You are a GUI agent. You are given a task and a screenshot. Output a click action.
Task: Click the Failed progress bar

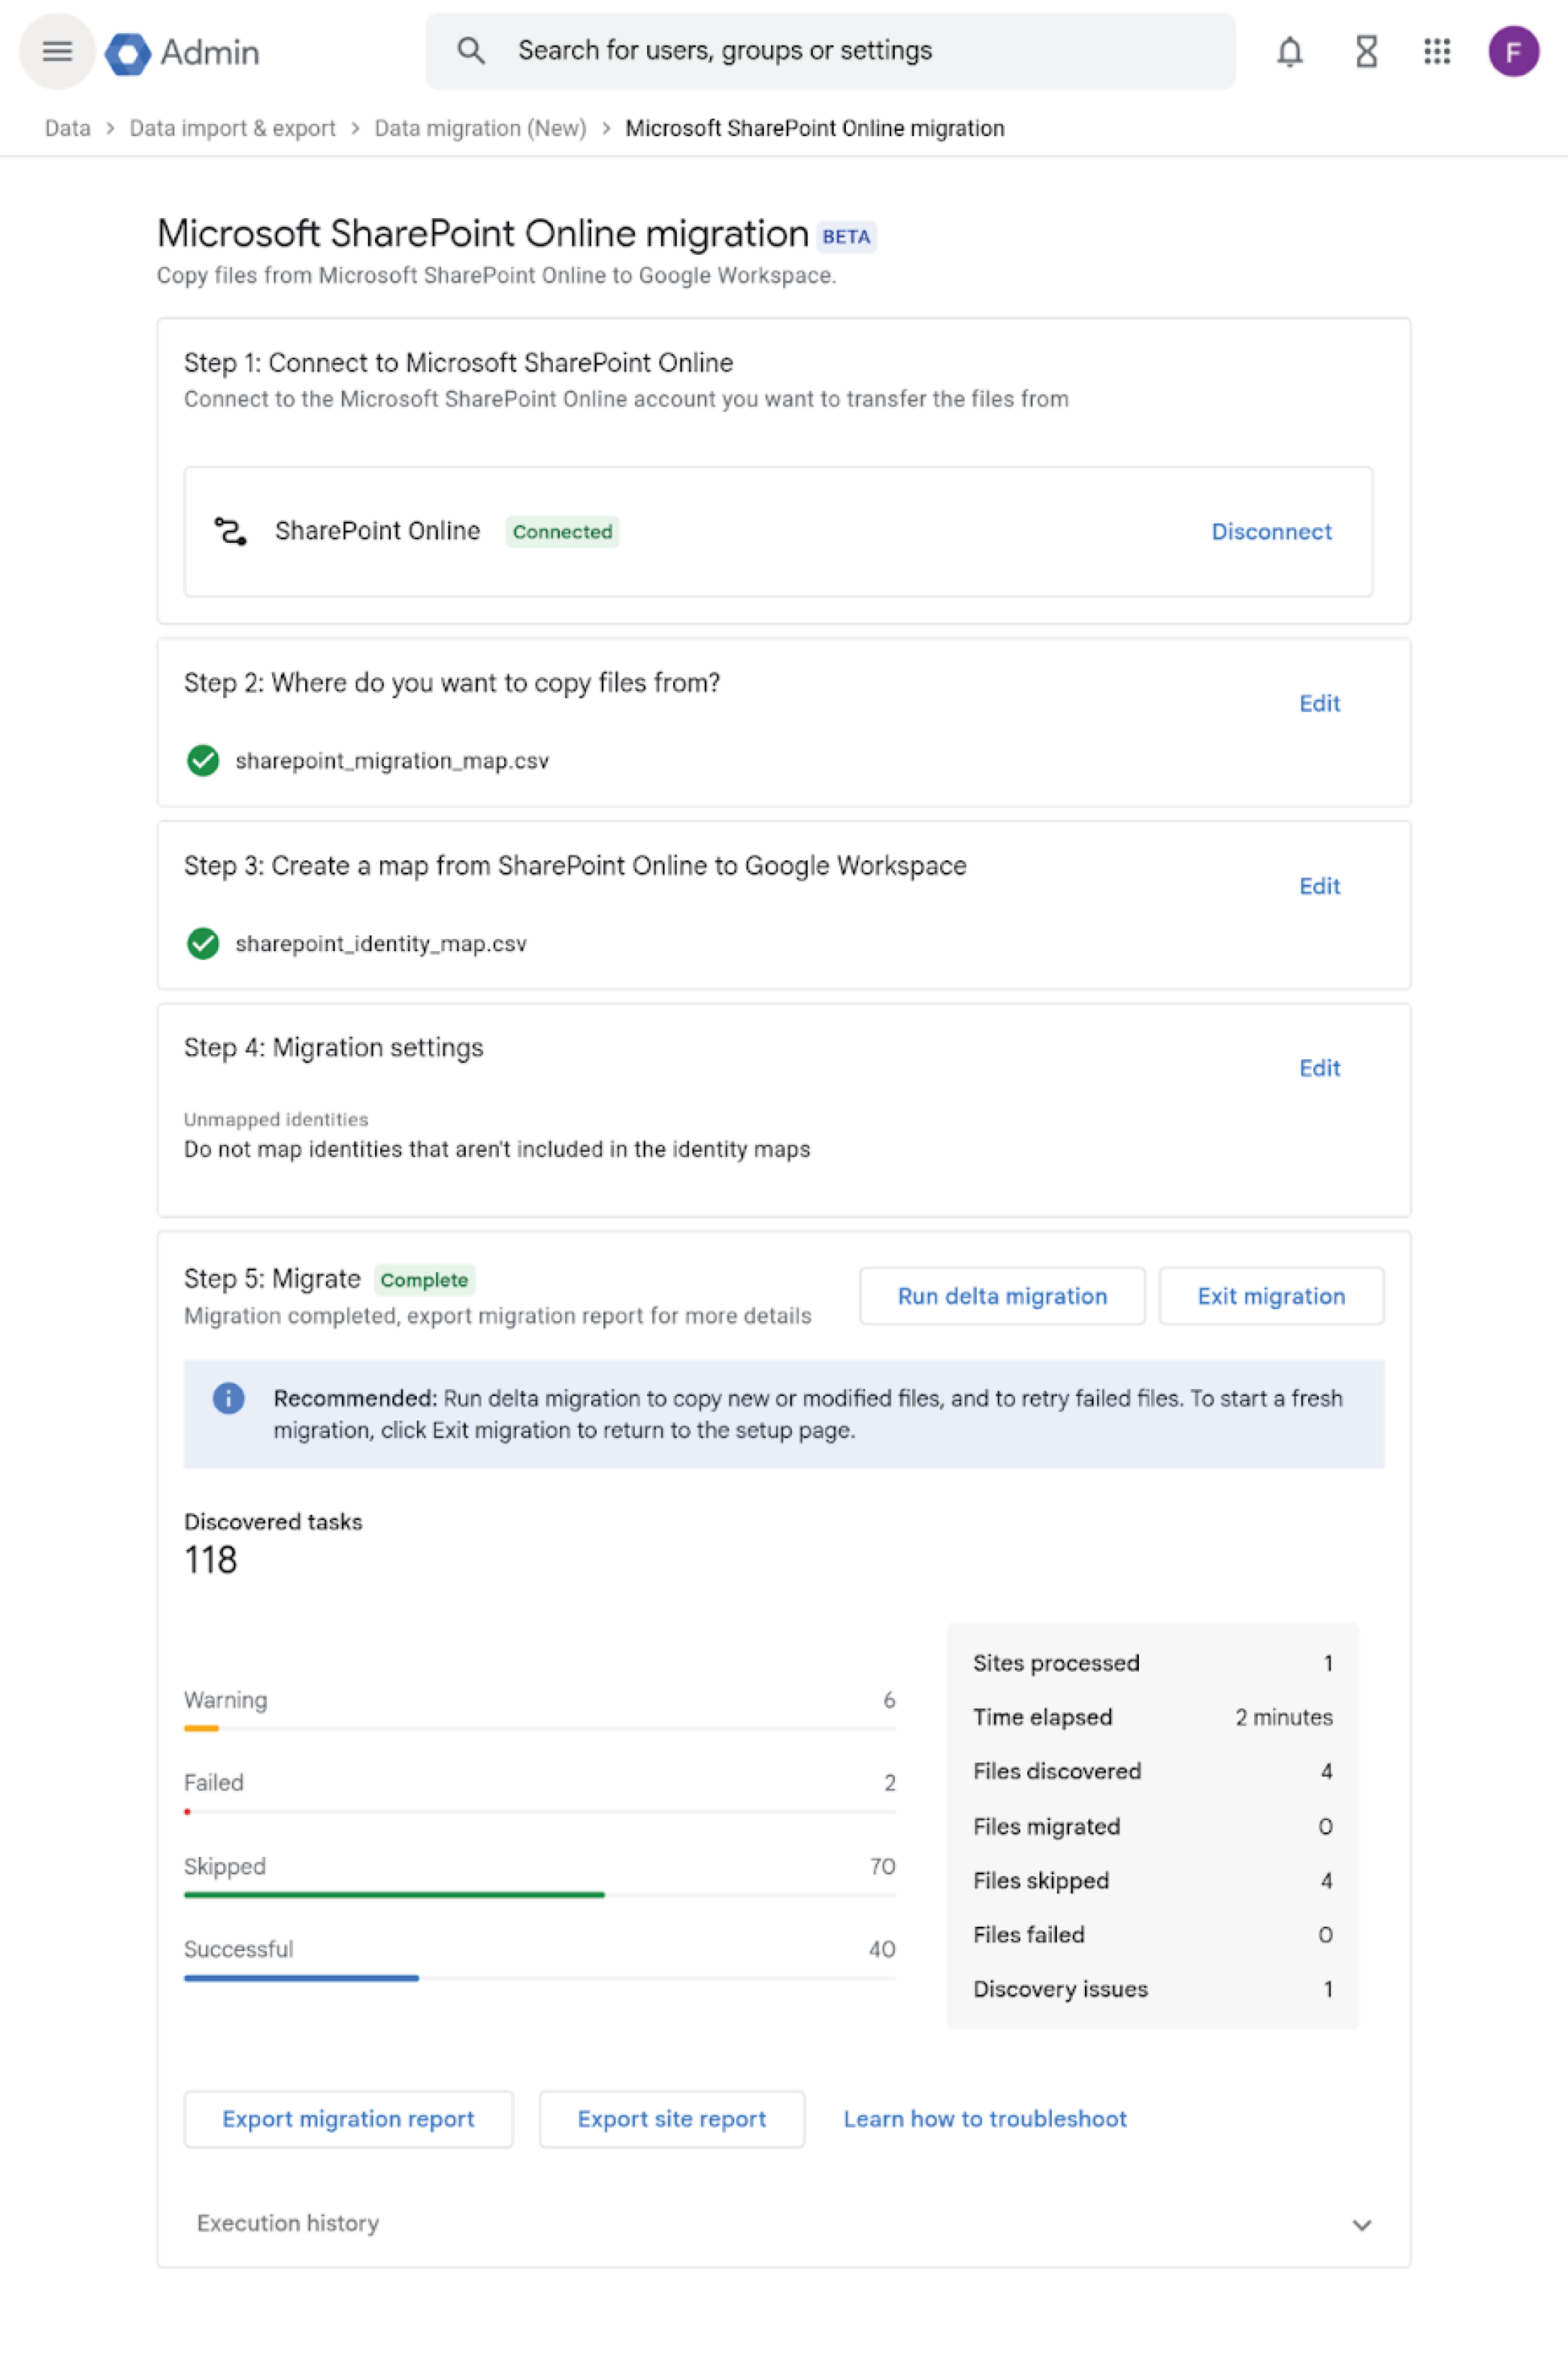540,1812
